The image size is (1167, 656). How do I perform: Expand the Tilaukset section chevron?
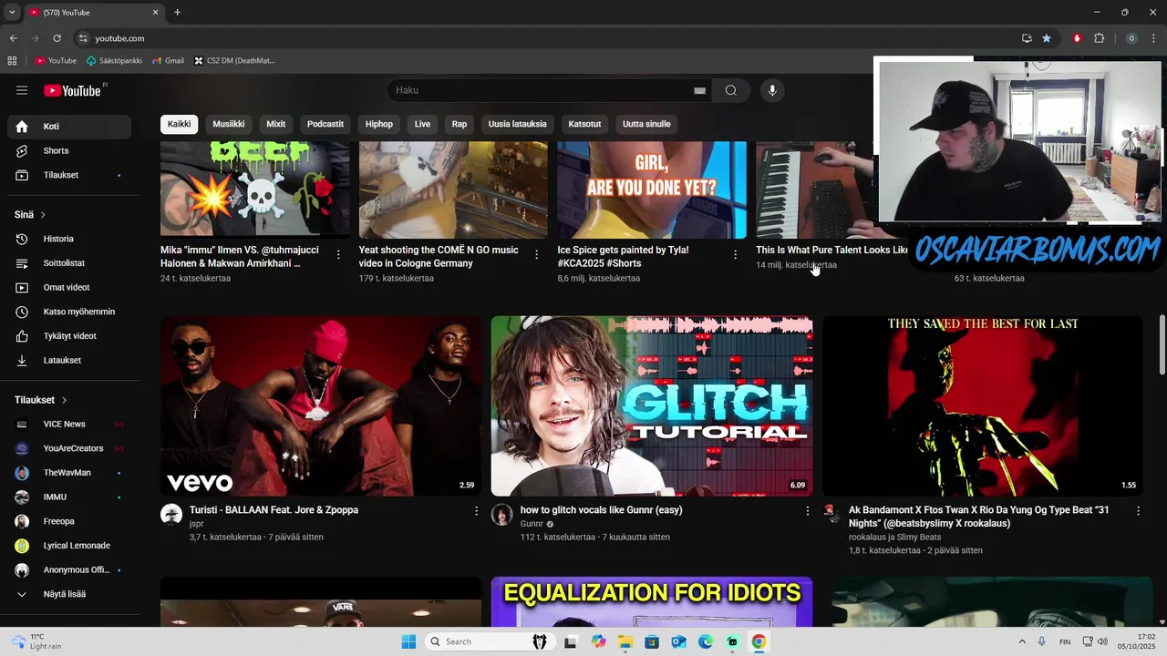click(x=64, y=400)
